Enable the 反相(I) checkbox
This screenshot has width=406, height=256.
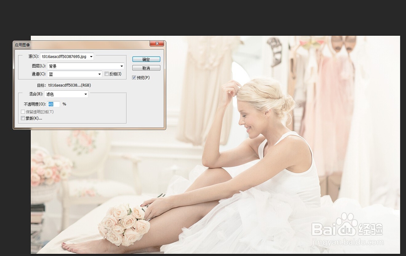click(x=106, y=74)
